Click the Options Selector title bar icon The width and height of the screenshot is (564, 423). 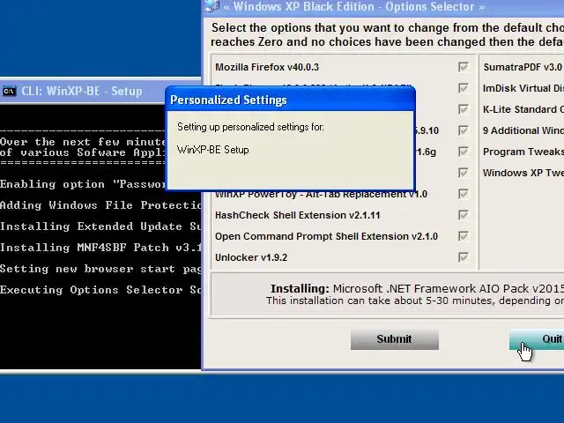click(x=212, y=6)
